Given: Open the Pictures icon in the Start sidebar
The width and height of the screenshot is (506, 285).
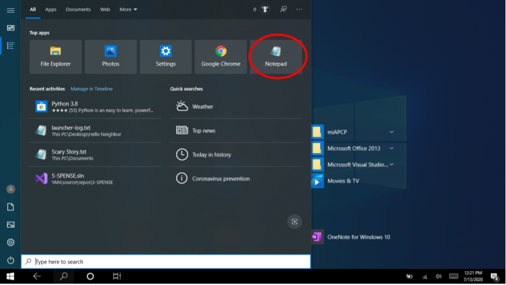Looking at the screenshot, I should (x=11, y=225).
